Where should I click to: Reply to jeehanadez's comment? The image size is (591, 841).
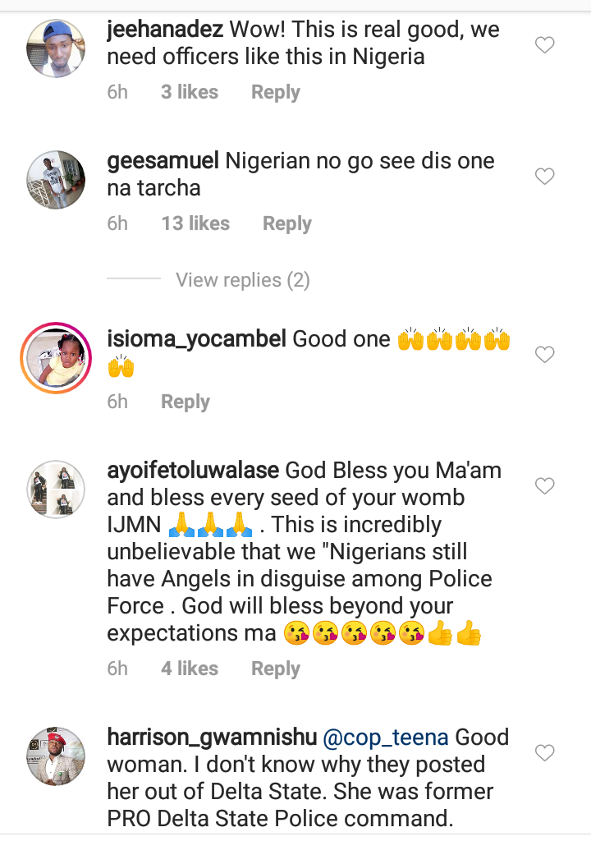(x=275, y=93)
